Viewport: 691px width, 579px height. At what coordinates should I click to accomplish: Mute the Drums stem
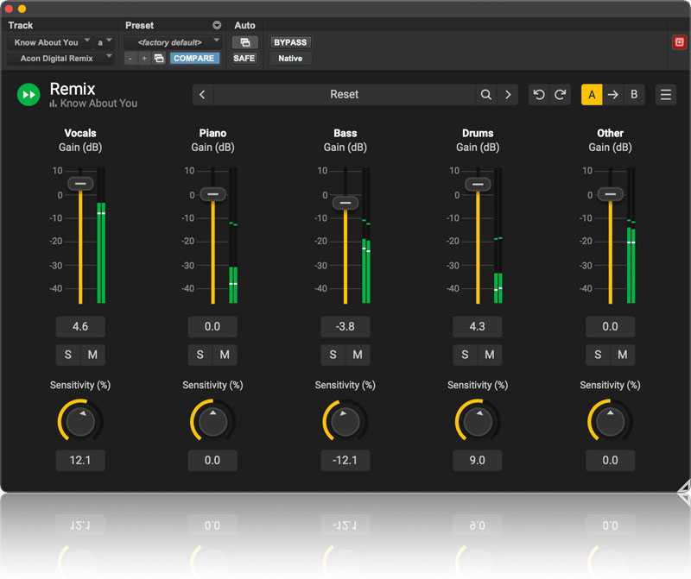pyautogui.click(x=490, y=355)
